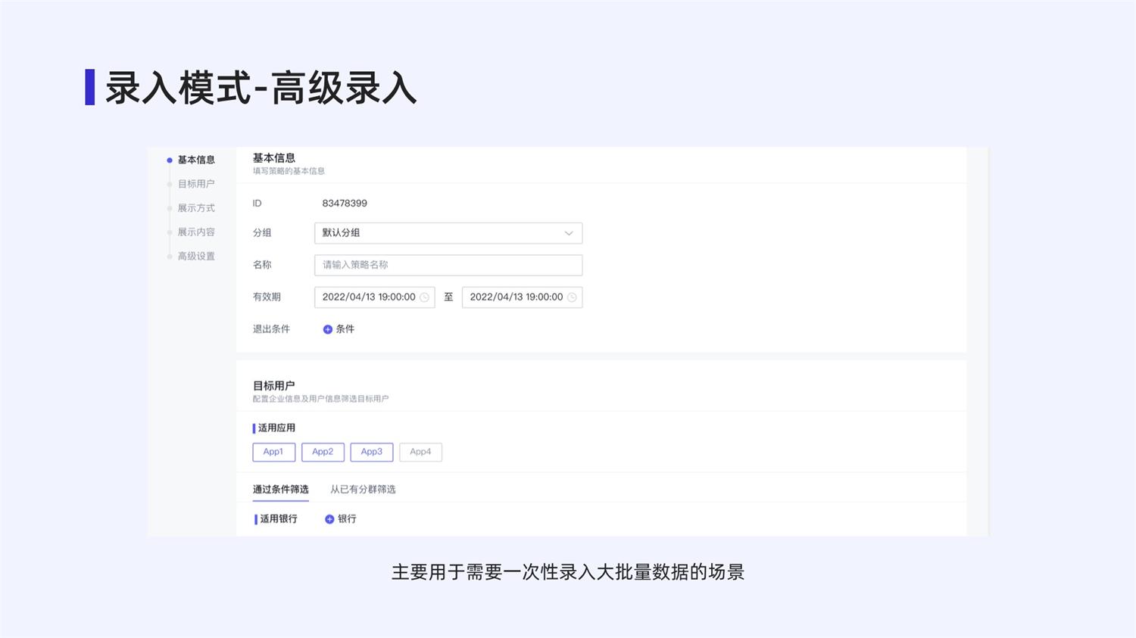Screen dimensions: 1136x638
Task: Click the 退出条件 field label
Action: (x=271, y=329)
